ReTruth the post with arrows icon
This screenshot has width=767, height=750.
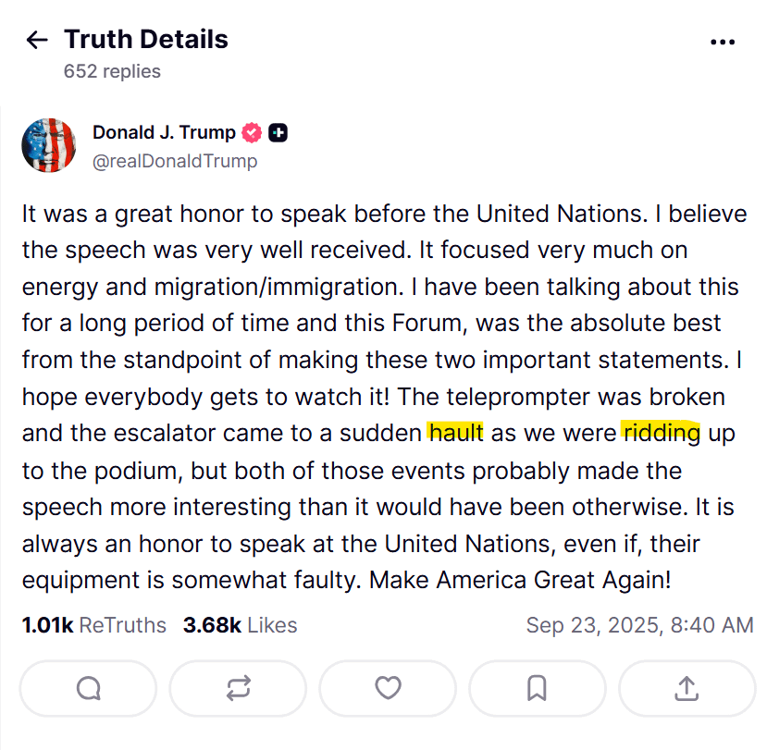click(x=239, y=688)
